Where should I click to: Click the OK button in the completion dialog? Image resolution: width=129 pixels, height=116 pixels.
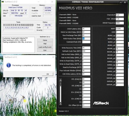click(x=48, y=74)
